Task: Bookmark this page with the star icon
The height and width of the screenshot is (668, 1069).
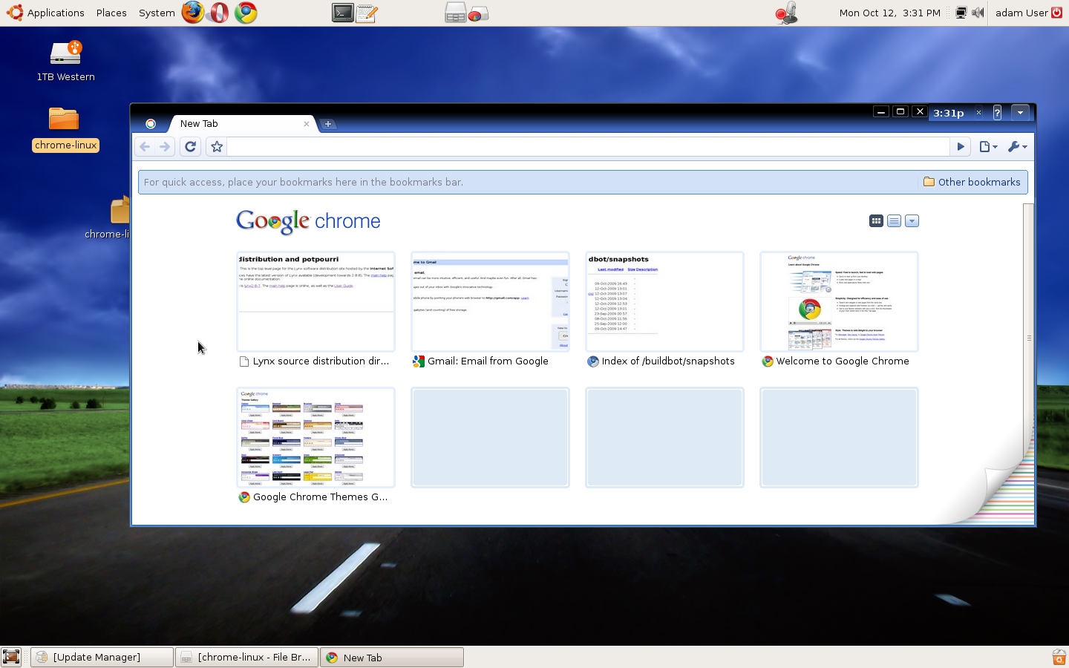Action: click(x=217, y=147)
